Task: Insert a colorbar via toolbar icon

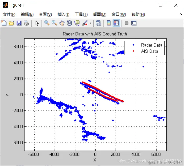Action: tap(109, 23)
